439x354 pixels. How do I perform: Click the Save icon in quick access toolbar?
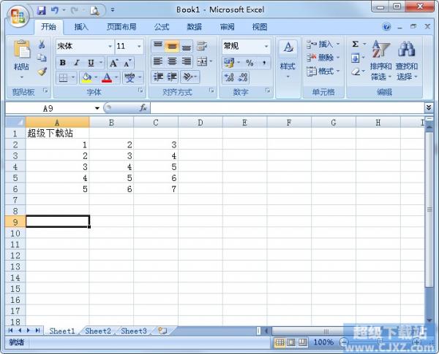[41, 10]
